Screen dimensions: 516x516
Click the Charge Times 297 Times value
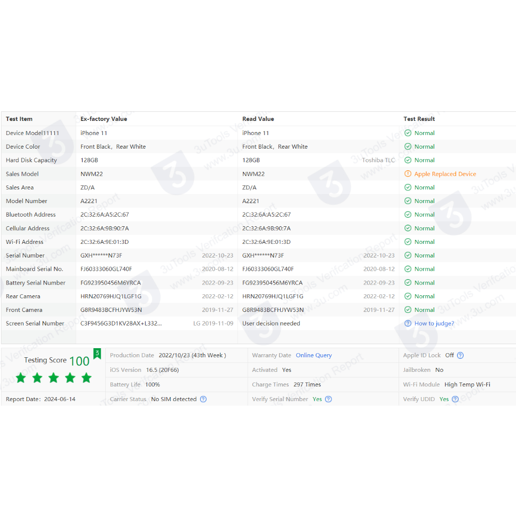[307, 384]
